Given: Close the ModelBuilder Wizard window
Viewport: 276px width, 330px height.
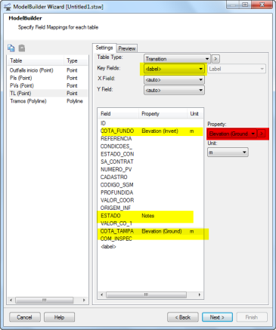Looking at the screenshot, I should click(262, 5).
